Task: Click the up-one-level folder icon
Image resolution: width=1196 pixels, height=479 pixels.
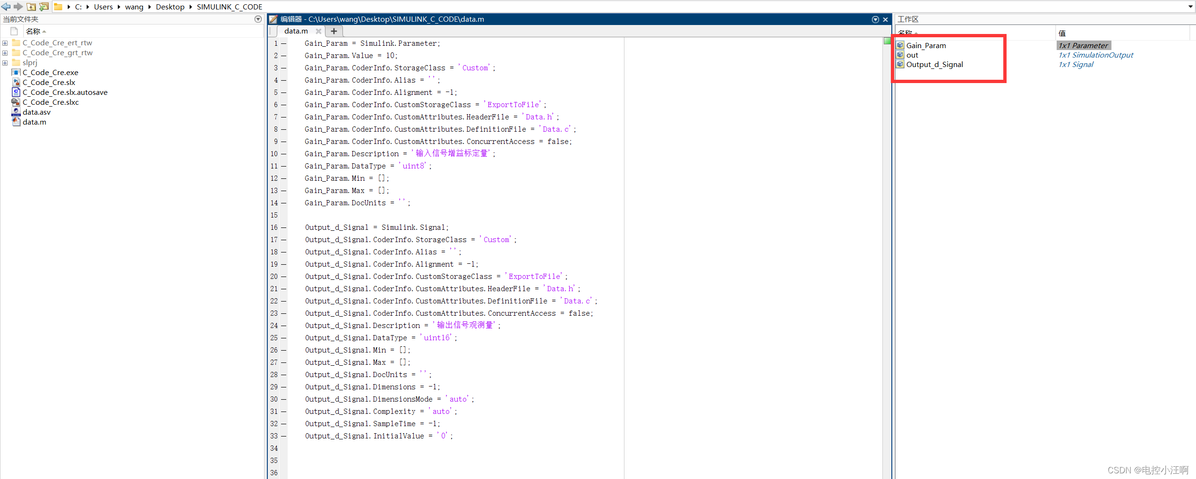Action: click(31, 7)
